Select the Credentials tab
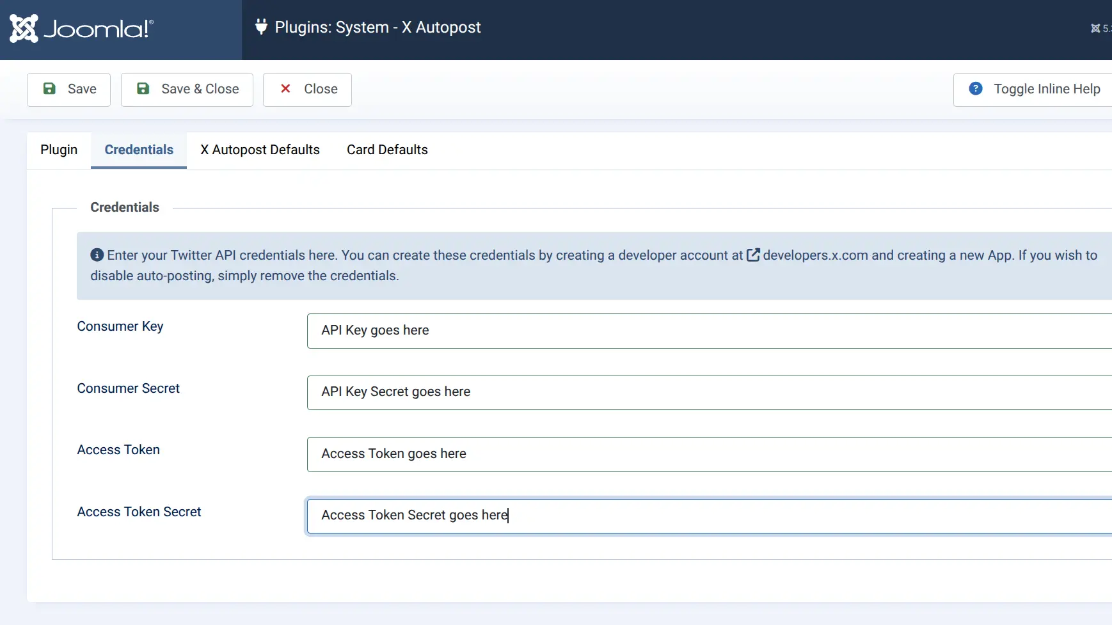 [139, 150]
